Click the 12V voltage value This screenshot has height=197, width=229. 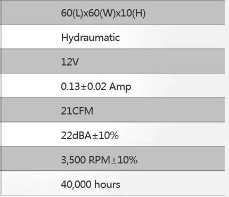tap(70, 62)
